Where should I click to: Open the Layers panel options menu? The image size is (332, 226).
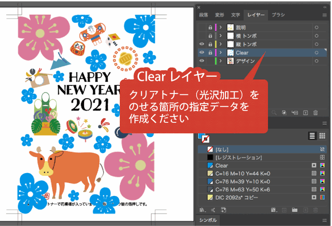pyautogui.click(x=324, y=15)
